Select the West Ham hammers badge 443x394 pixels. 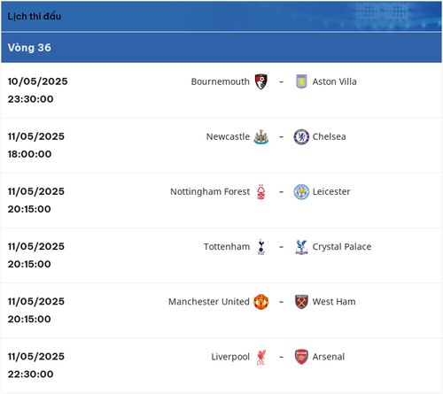click(301, 302)
